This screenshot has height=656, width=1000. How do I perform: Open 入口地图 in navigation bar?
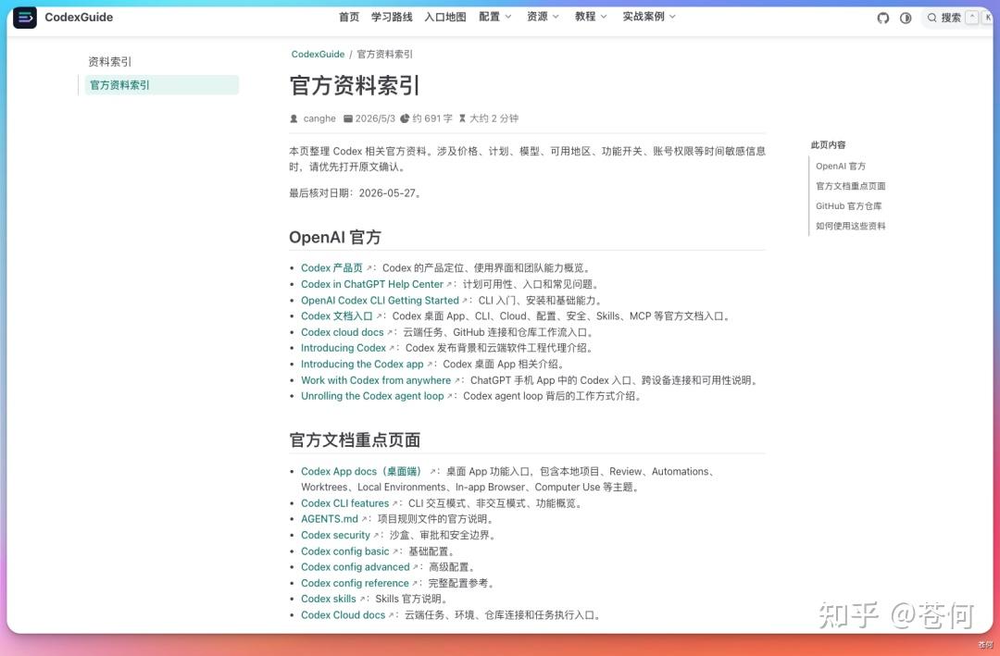445,17
